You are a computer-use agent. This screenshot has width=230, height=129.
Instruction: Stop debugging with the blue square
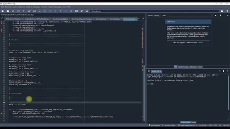click(x=71, y=11)
